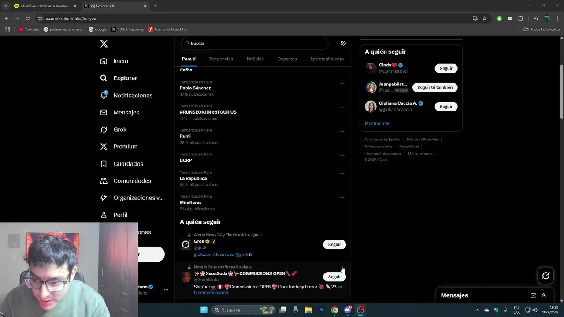Click the Buscar search field
Image resolution: width=564 pixels, height=317 pixels.
(x=254, y=43)
